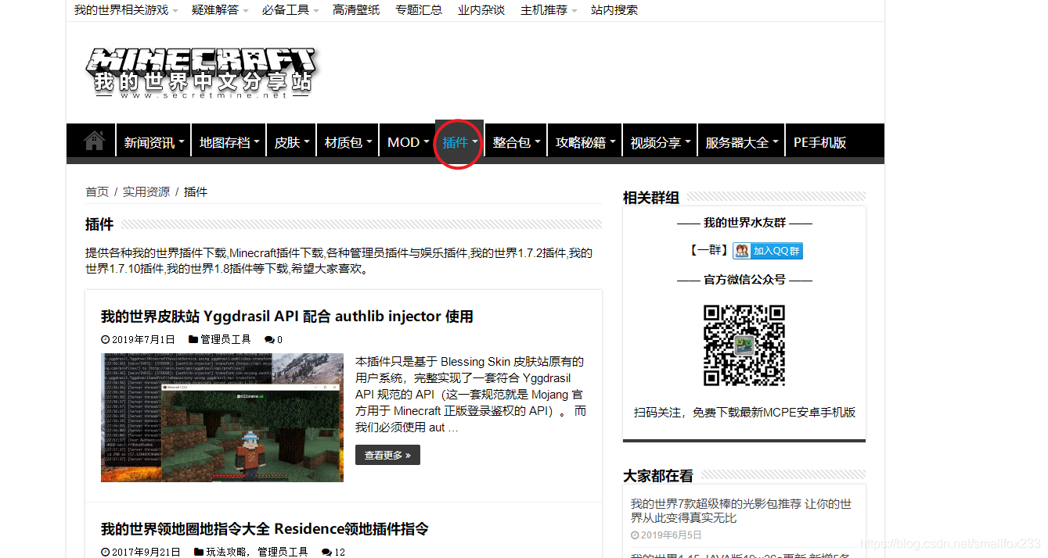
Task: Click the clock icon beside 2019年7月1日
Action: (105, 340)
